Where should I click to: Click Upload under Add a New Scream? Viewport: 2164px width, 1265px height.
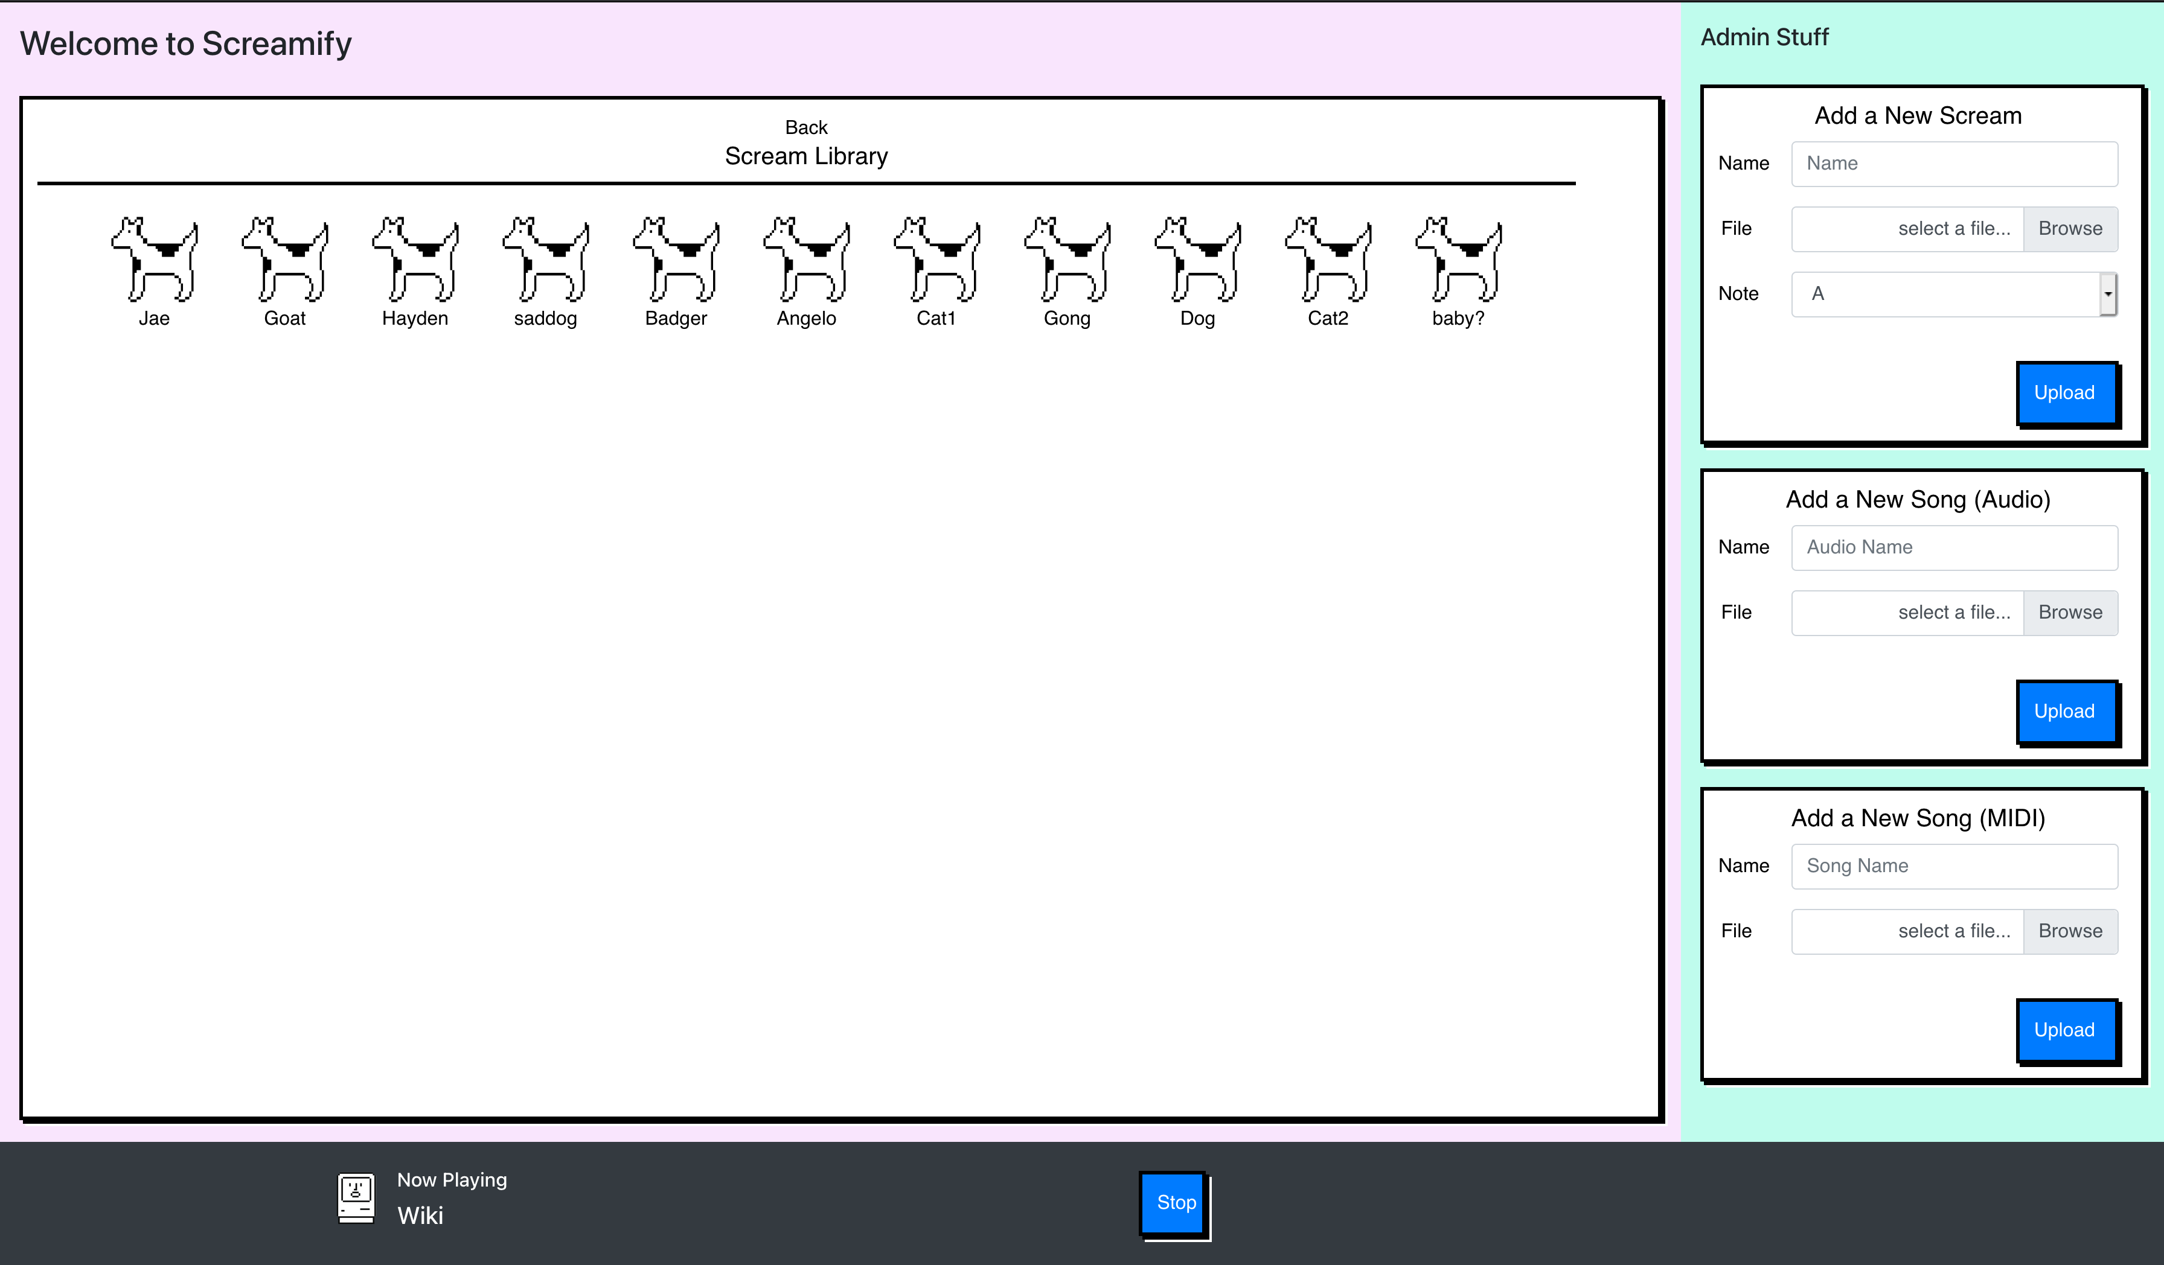point(2064,393)
